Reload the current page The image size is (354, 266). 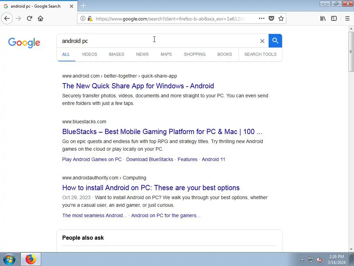(x=29, y=19)
